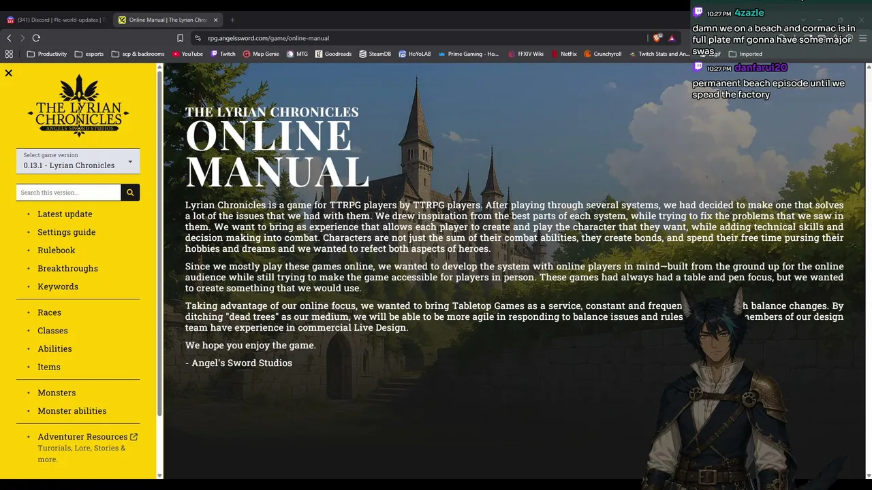This screenshot has width=872, height=490.
Task: Click the magnifying glass search button
Action: click(130, 193)
